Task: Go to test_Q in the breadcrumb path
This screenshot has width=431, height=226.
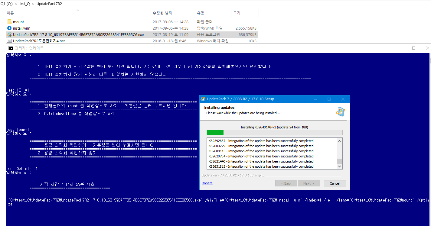Action: (x=24, y=4)
